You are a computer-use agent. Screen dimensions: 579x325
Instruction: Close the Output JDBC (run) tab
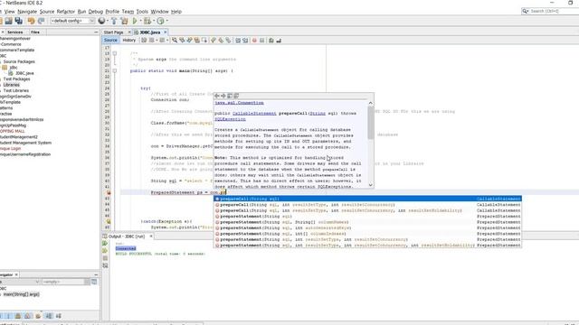point(151,237)
